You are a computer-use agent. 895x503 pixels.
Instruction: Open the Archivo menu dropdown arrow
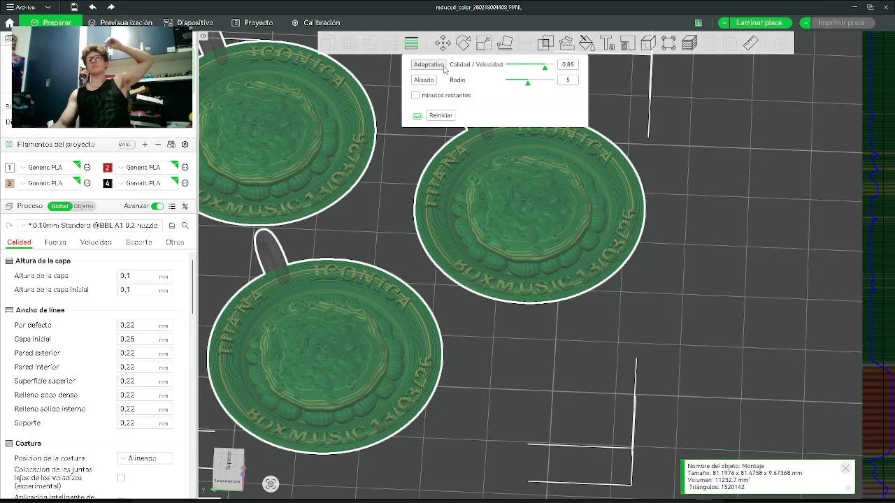[48, 7]
